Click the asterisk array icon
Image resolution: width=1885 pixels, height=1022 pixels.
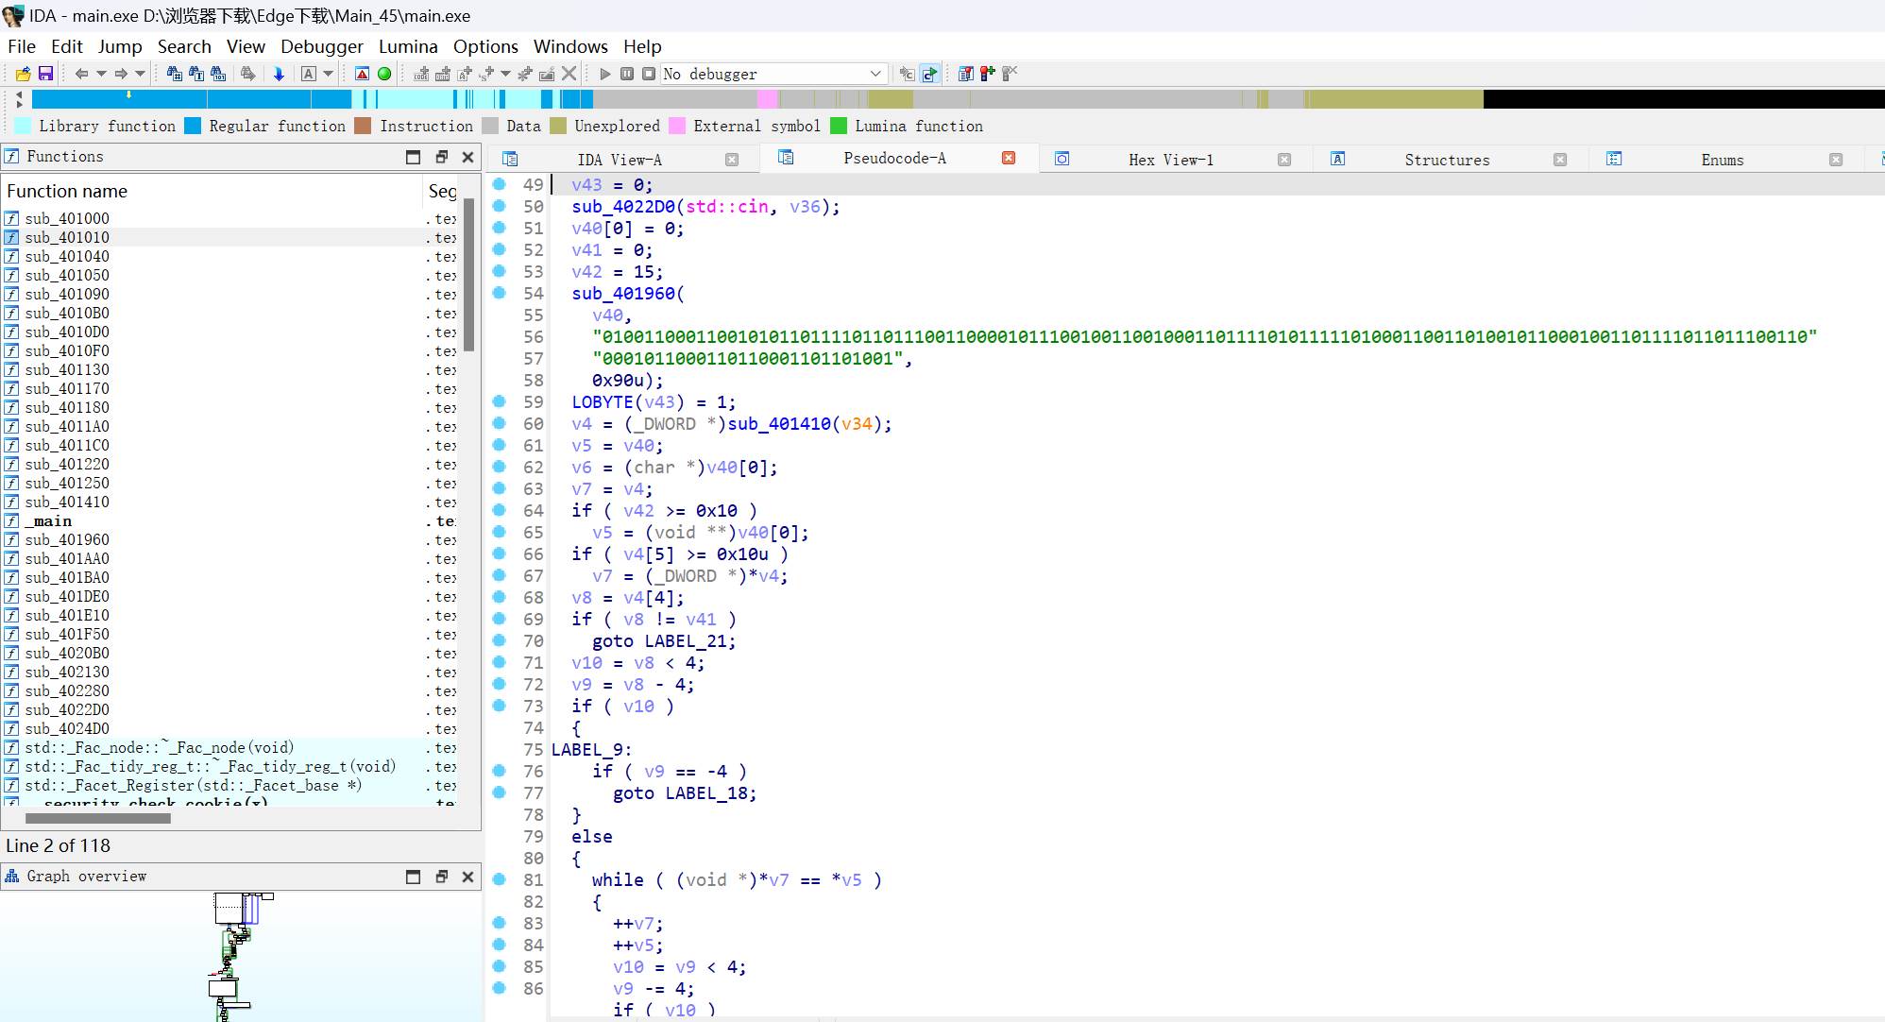point(525,74)
